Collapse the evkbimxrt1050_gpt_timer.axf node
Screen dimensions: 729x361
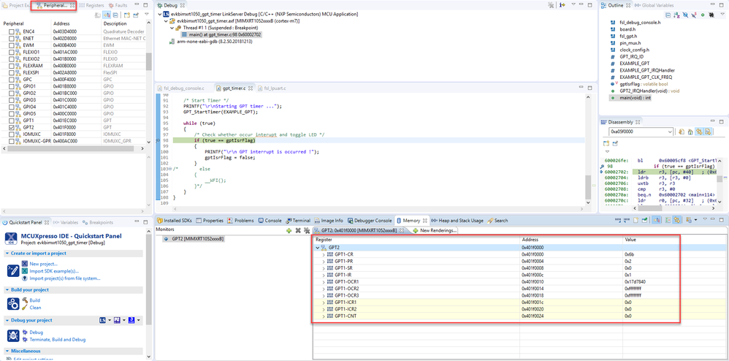[166, 21]
